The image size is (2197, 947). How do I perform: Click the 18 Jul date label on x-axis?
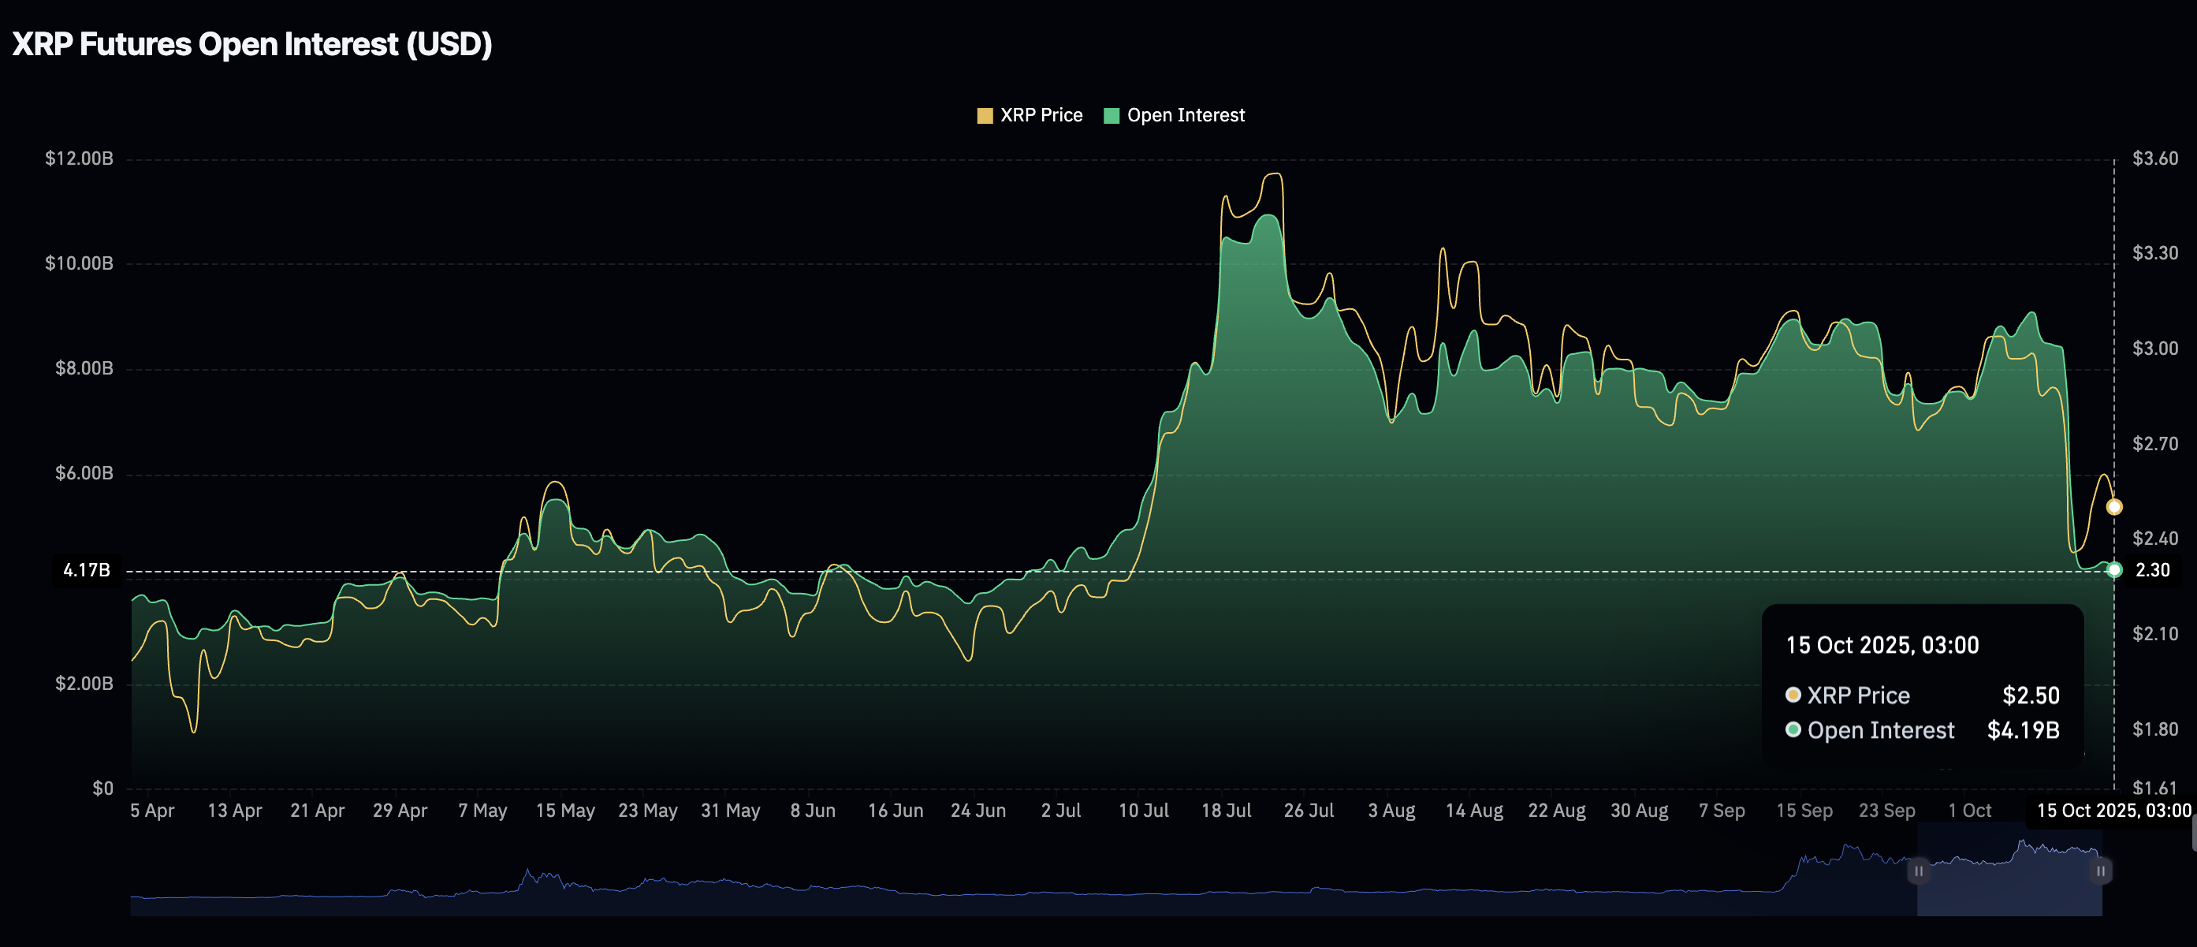(1228, 811)
